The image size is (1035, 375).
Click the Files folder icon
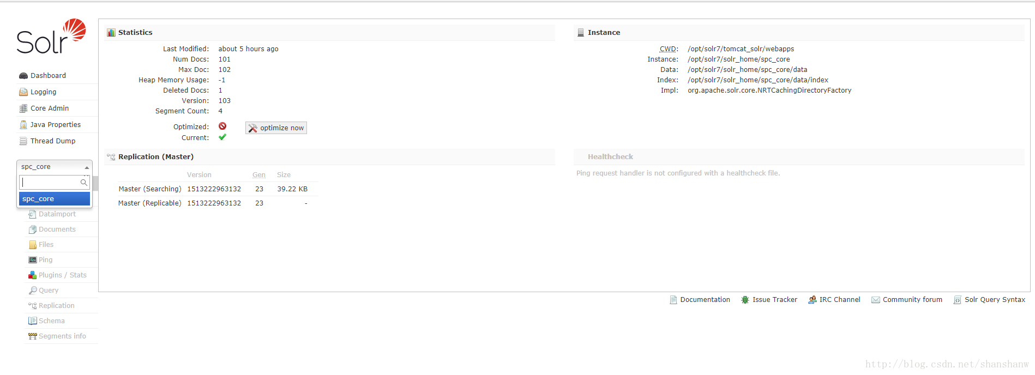click(33, 245)
